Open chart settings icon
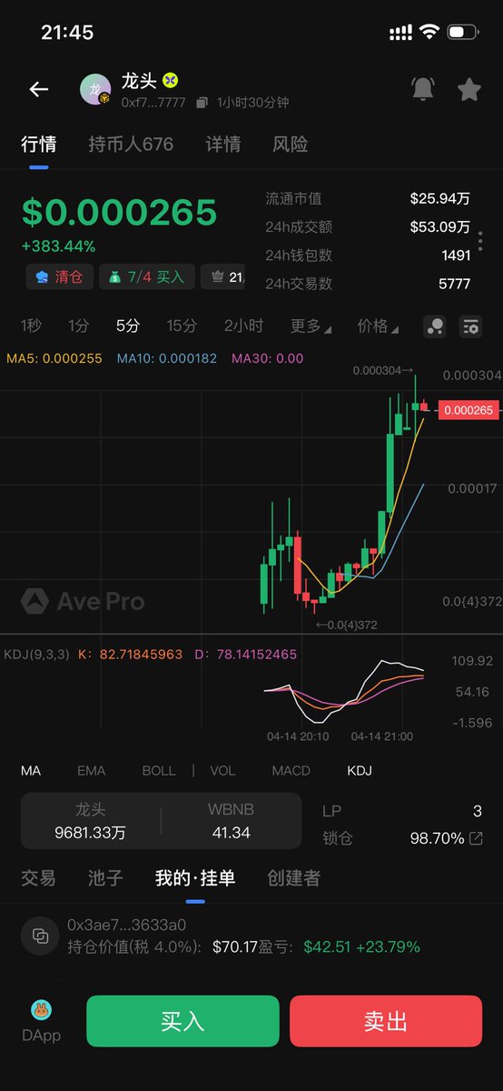This screenshot has width=503, height=1091. pos(470,326)
